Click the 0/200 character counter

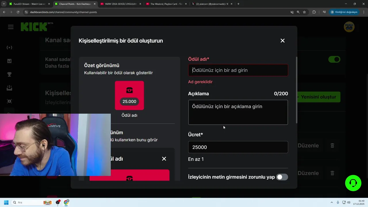tap(281, 94)
